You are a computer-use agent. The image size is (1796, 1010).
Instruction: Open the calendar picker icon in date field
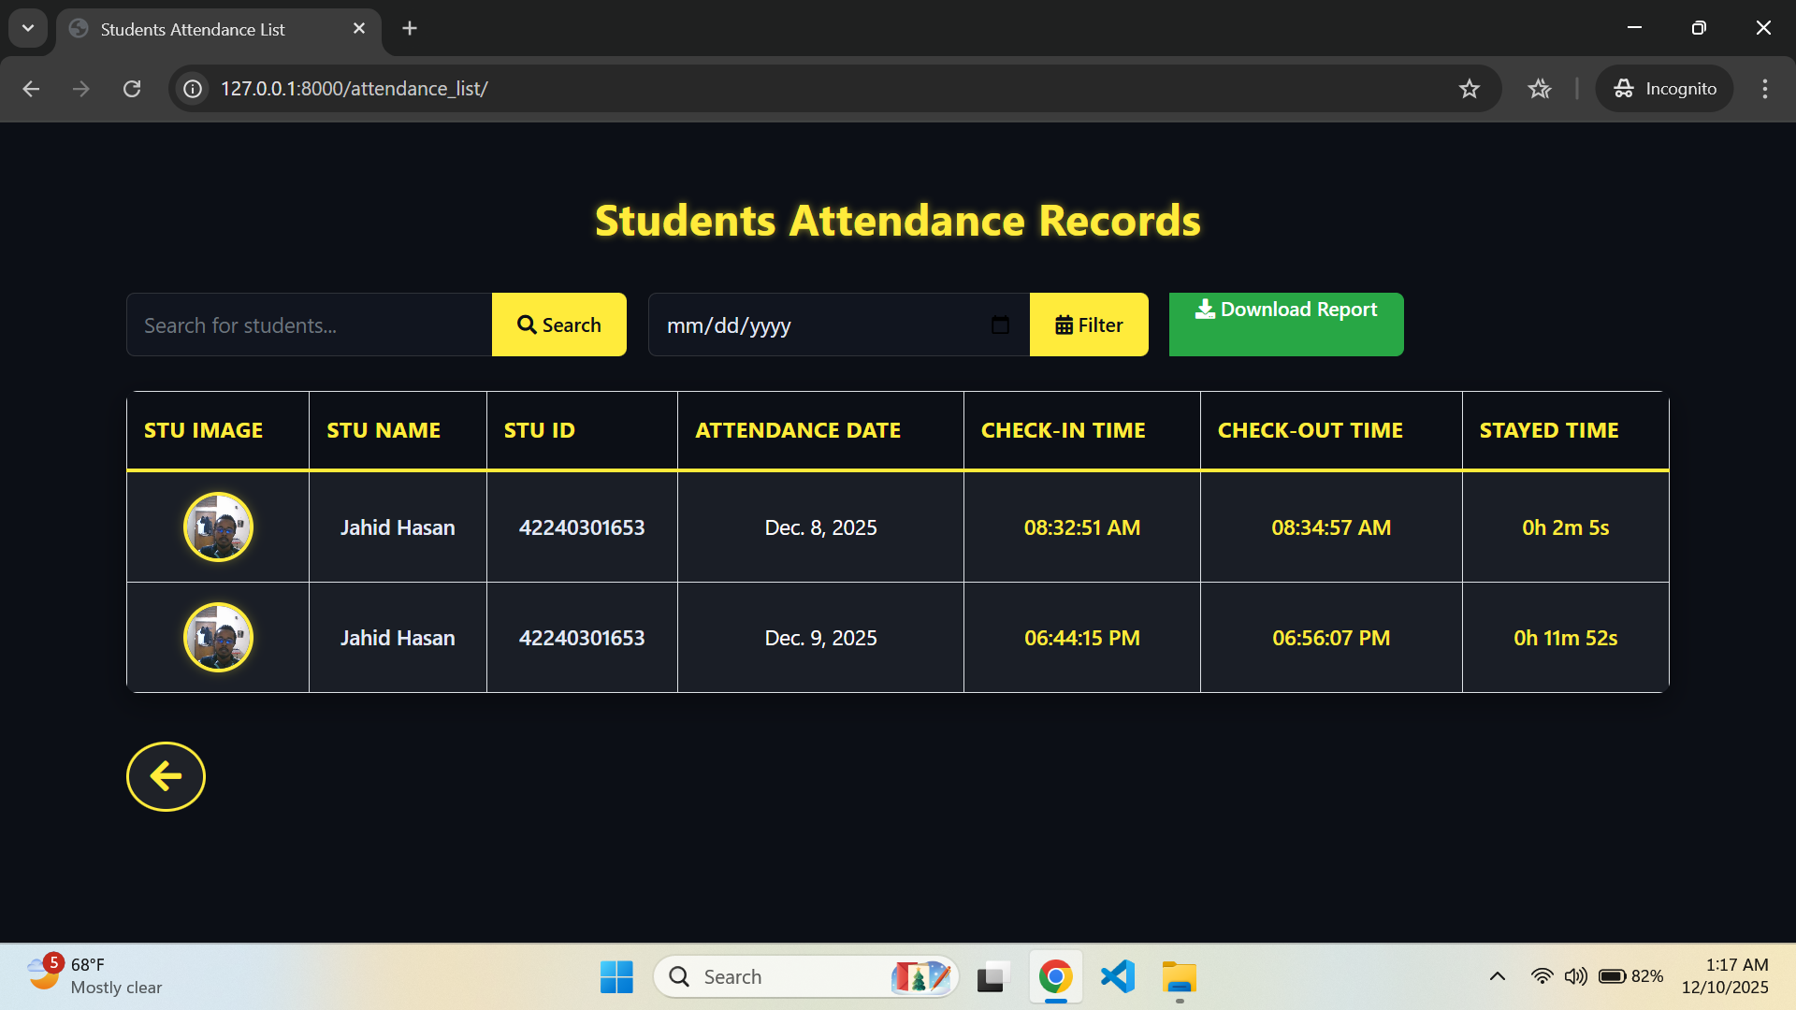point(1000,325)
